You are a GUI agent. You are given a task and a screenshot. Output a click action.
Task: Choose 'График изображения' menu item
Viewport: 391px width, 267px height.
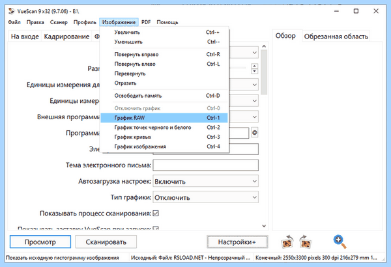click(x=164, y=147)
